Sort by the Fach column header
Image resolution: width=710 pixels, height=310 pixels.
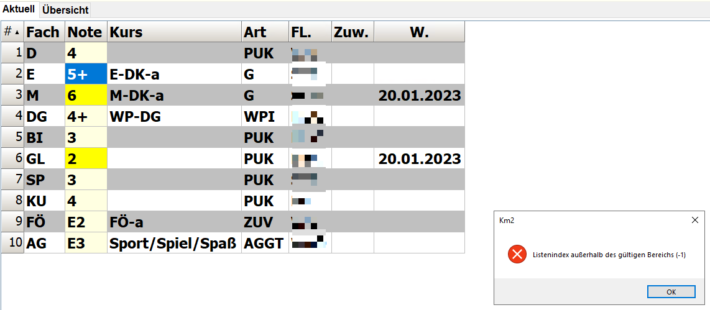tap(44, 32)
